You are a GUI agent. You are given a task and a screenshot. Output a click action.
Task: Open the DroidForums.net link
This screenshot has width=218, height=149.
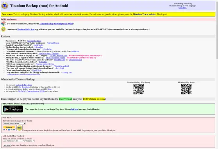pyautogui.click(x=75, y=60)
